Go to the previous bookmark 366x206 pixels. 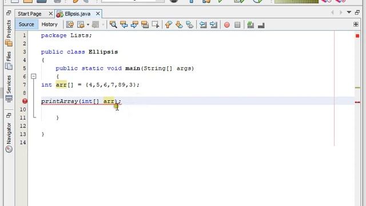[169, 25]
